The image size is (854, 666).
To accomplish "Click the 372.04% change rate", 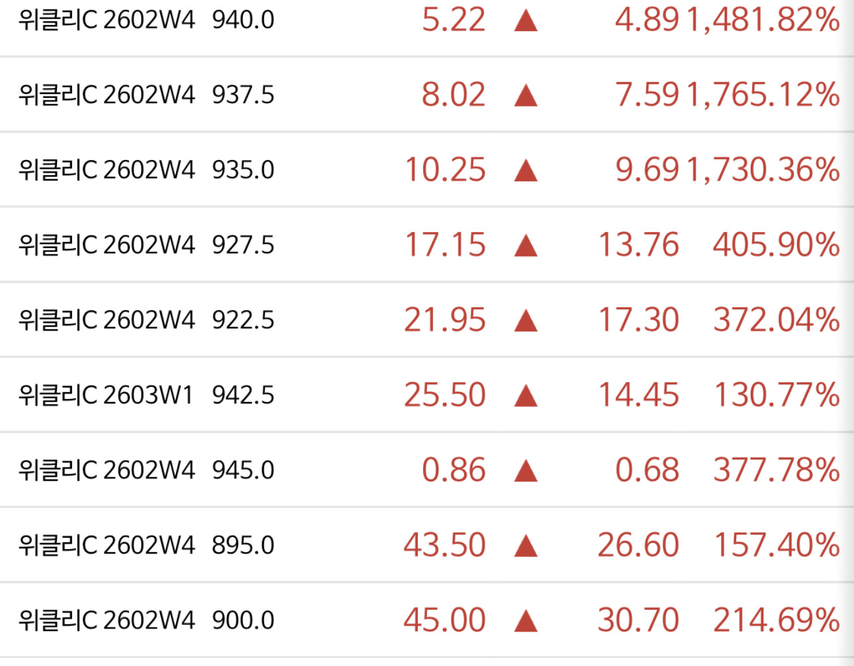I will click(776, 319).
